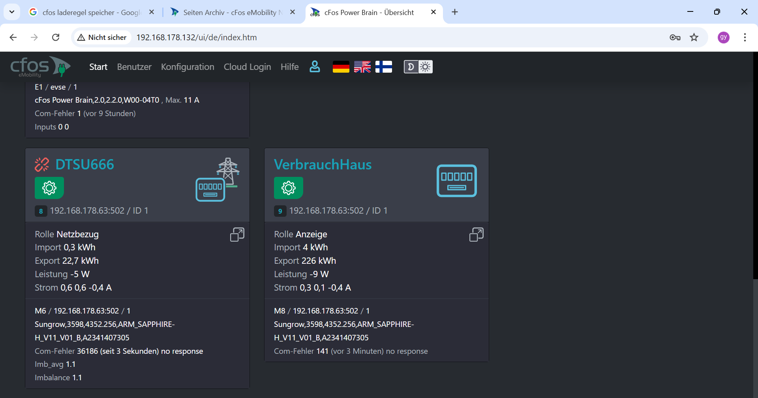Go back in browser history

13,38
